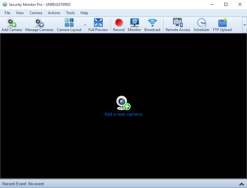Screen dimensions: 247x188
Task: Open Manage Cameras from the toolbar
Action: (39, 25)
